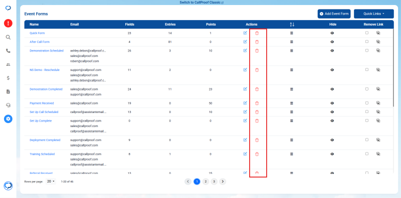The image size is (401, 198).
Task: Select page 3 in pagination
Action: point(214,181)
